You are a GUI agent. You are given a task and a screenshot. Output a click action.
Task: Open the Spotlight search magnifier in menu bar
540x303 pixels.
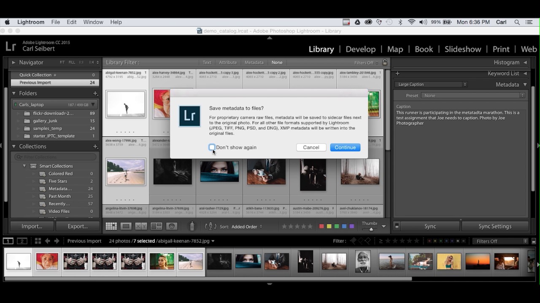pyautogui.click(x=517, y=22)
